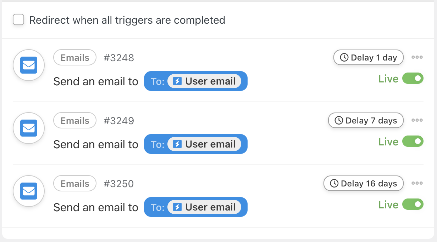Click the envelope icon for email #3249
437x242 pixels.
point(28,128)
